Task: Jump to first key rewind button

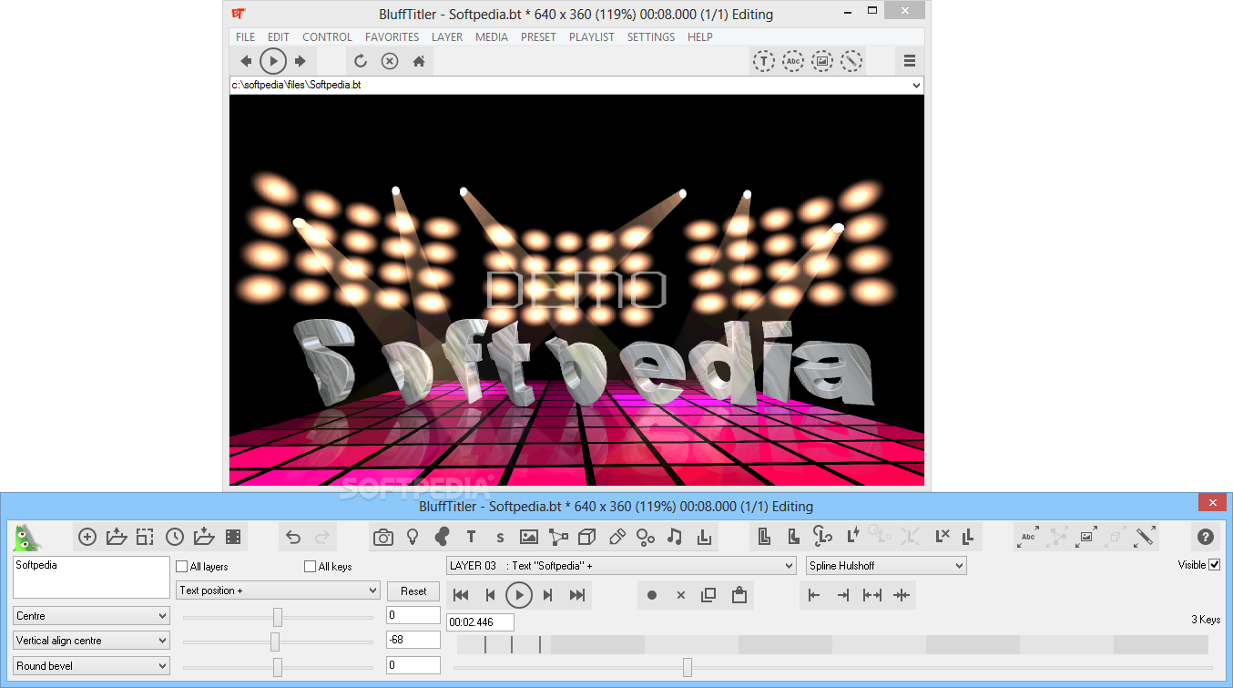Action: click(461, 595)
